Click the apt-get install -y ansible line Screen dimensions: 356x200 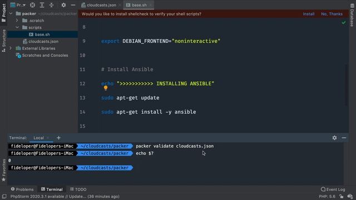point(149,112)
